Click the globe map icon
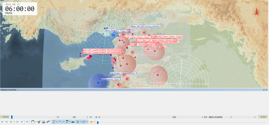This screenshot has width=269, height=125. coord(44,122)
